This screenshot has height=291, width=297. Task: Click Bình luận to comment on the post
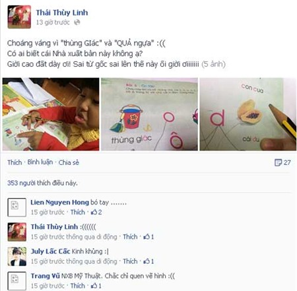point(40,162)
